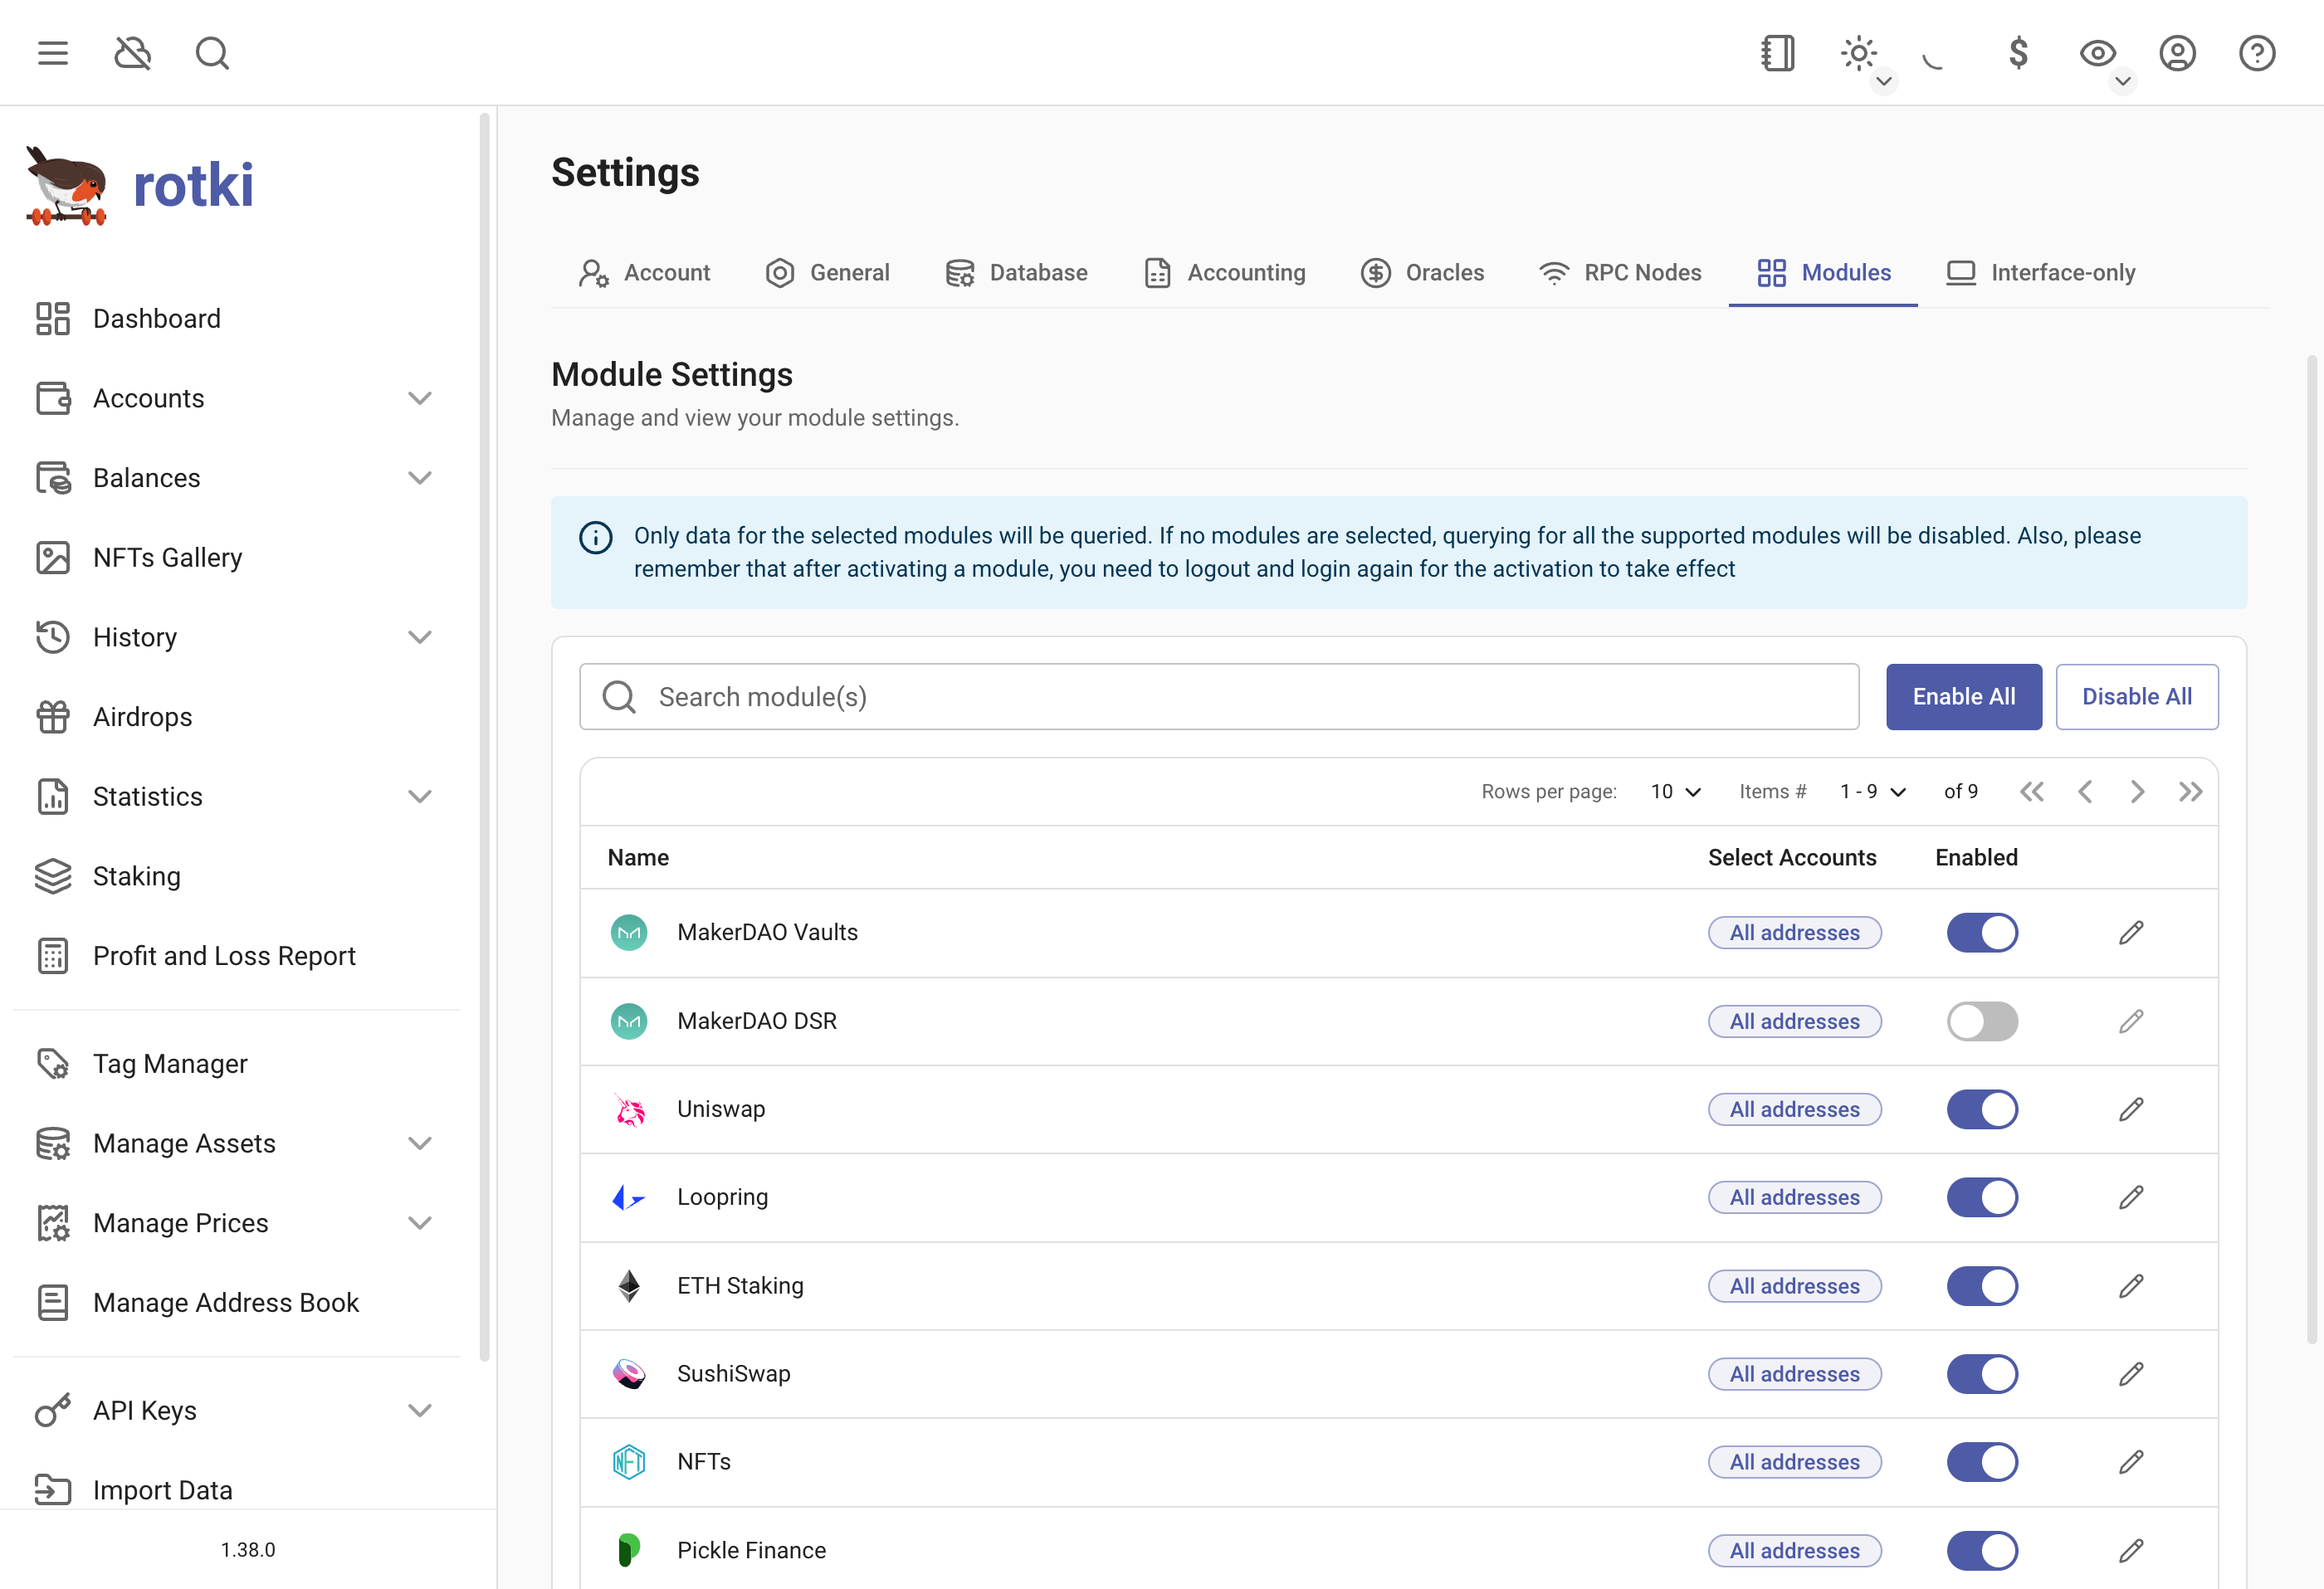The height and width of the screenshot is (1589, 2324).
Task: Go to first page of modules
Action: pyautogui.click(x=2032, y=792)
